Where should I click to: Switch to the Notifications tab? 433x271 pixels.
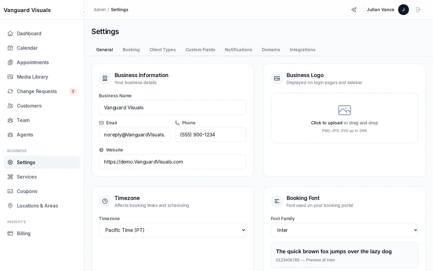(x=238, y=50)
